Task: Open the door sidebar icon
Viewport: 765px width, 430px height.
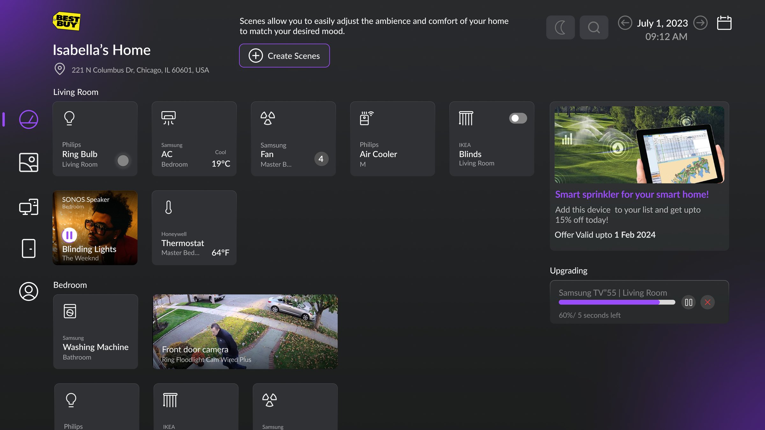Action: click(x=29, y=248)
